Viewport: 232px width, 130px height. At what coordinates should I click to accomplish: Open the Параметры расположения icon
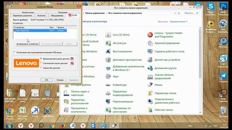(66, 101)
